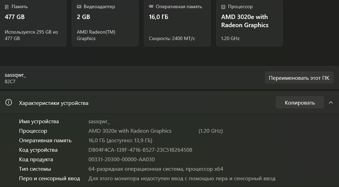
Task: Click the Скорость: 2400 MT/c text
Action: point(172,39)
